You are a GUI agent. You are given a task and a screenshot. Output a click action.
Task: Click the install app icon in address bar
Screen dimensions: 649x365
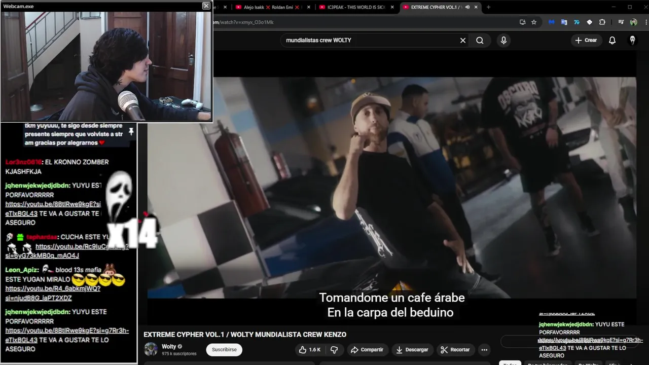523,22
